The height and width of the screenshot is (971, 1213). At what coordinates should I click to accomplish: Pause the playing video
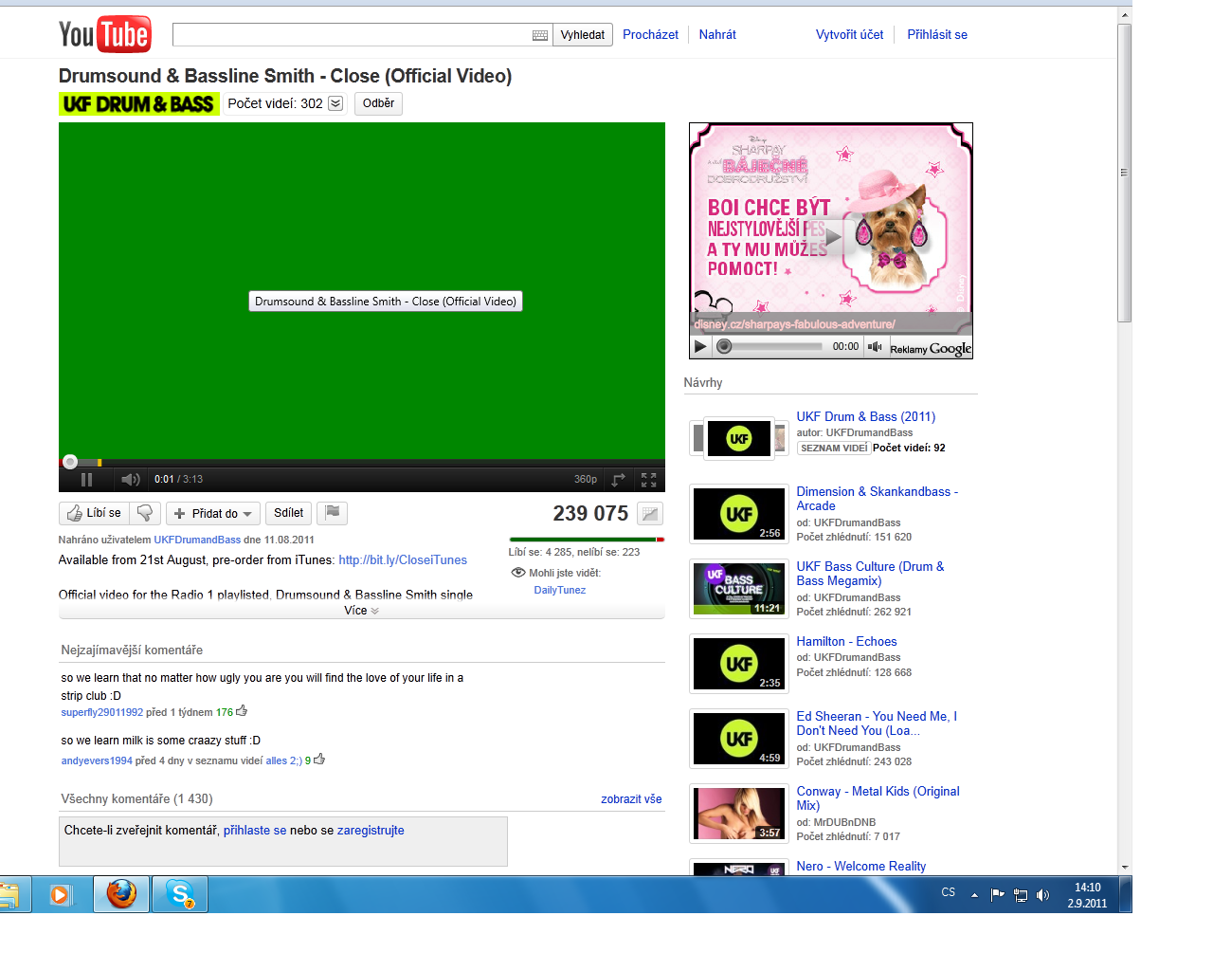point(86,480)
